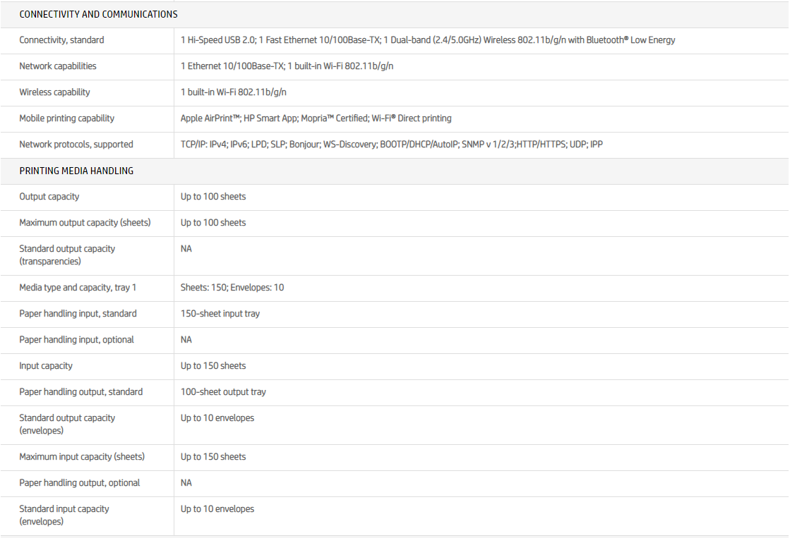Click the "Paper handling output, optional" label
This screenshot has width=790, height=538.
(80, 483)
